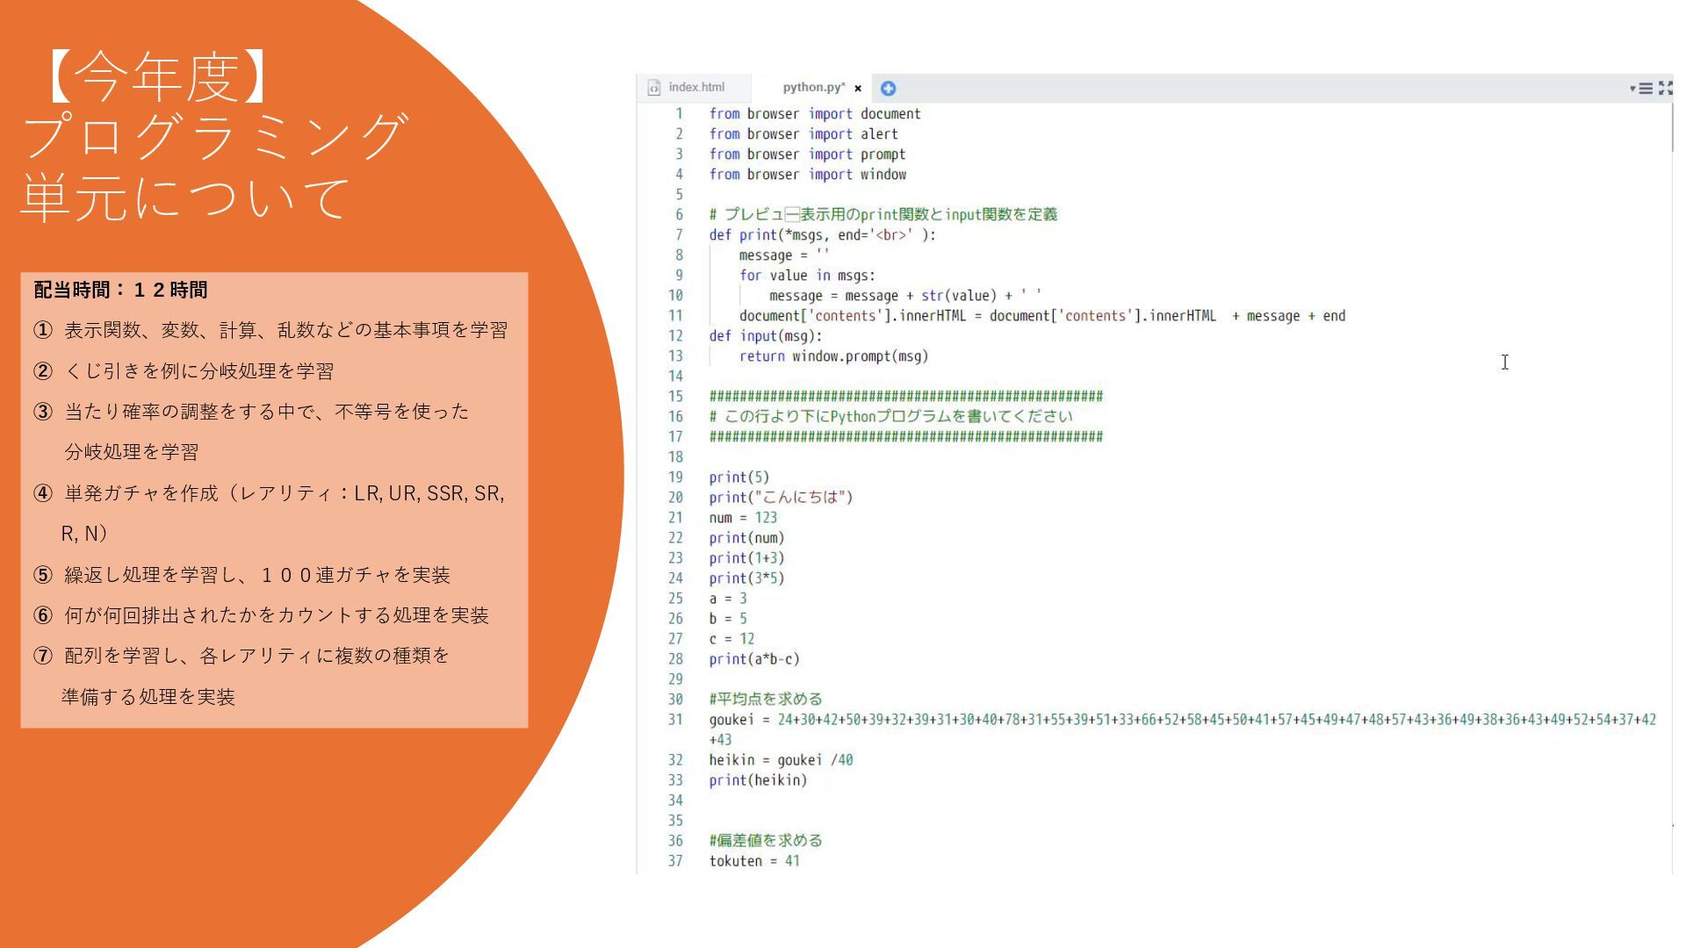Open the editor tab list menu

(1641, 88)
